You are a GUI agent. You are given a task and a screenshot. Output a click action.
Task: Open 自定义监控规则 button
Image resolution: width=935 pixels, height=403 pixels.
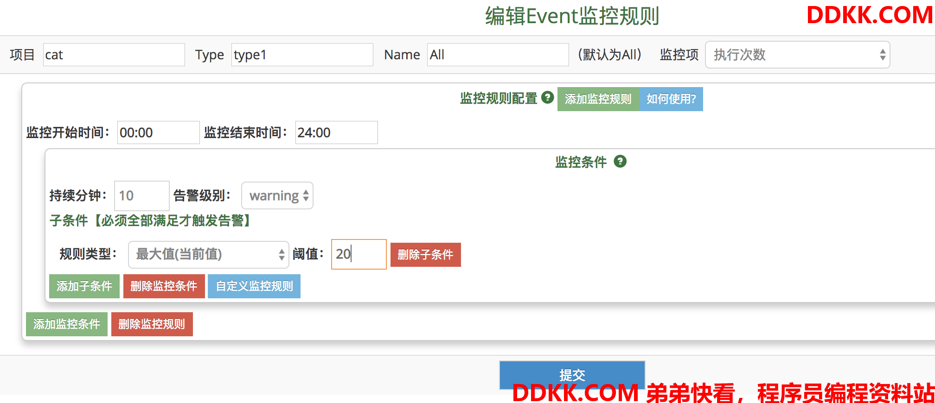(254, 286)
